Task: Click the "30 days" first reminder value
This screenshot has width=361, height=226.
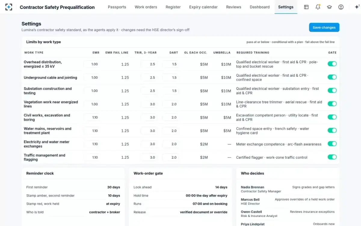Action: pyautogui.click(x=114, y=187)
